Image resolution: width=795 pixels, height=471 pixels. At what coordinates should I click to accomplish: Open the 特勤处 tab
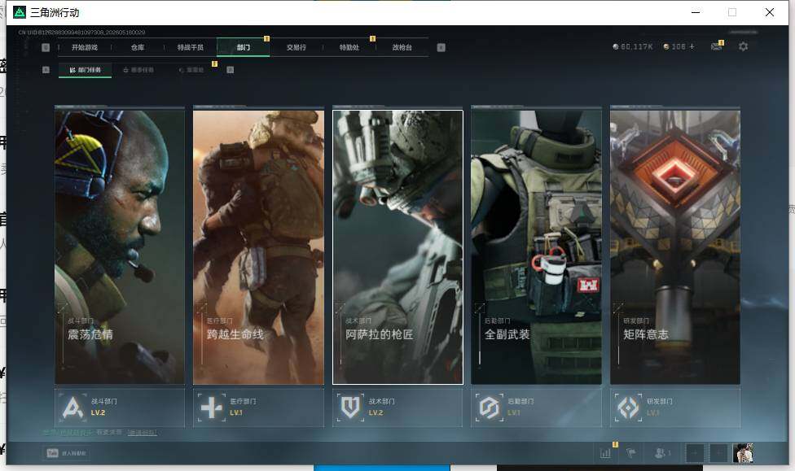[349, 47]
